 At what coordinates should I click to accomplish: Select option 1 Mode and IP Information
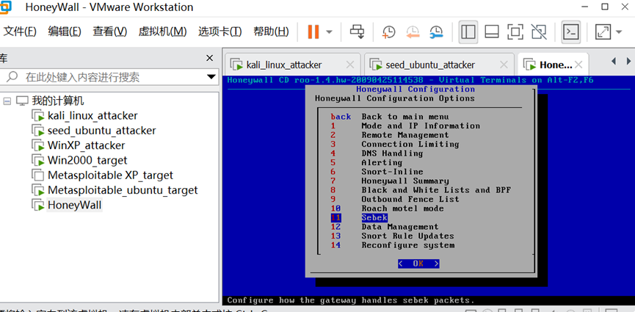point(405,126)
